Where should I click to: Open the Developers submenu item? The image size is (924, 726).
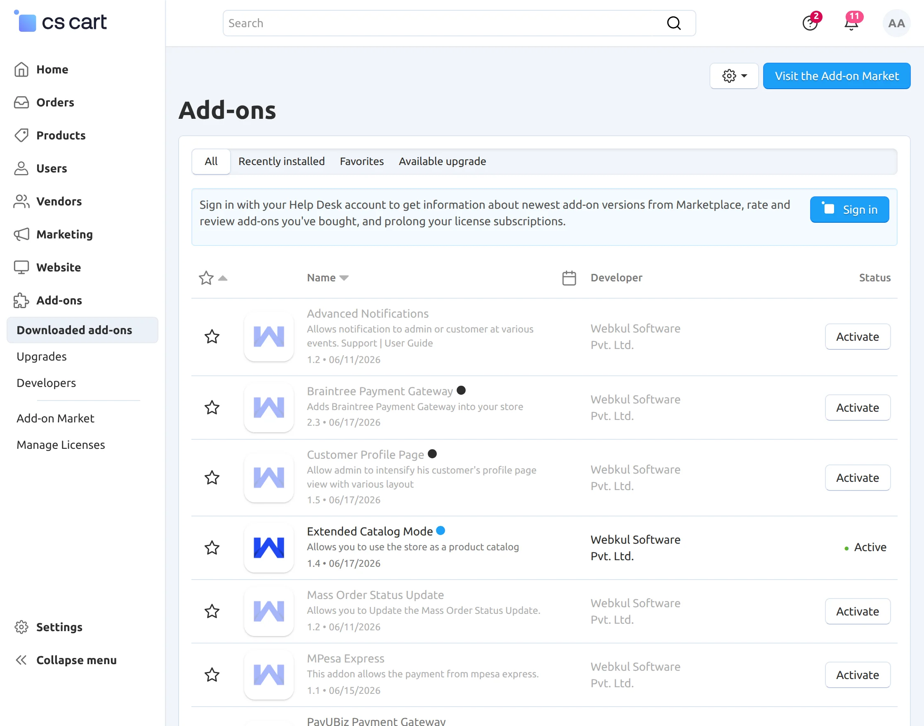tap(46, 383)
